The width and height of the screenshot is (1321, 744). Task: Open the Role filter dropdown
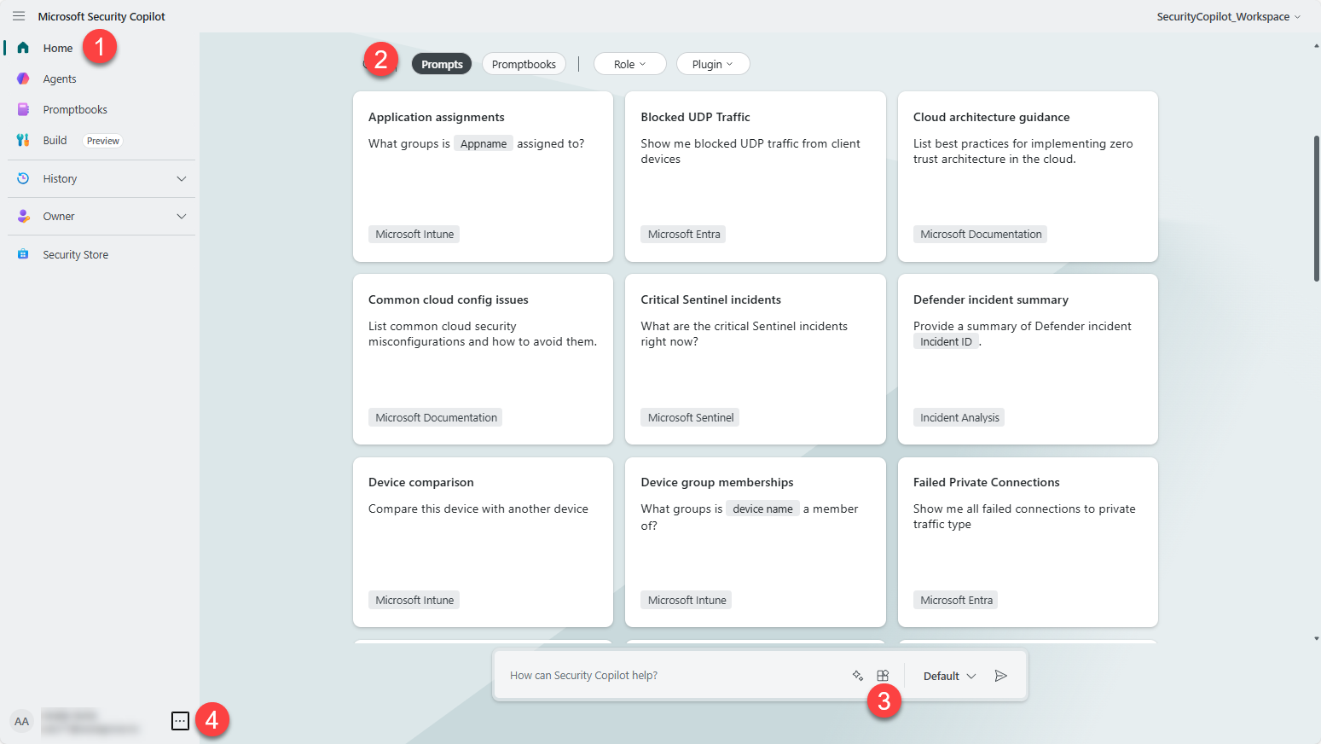coord(629,63)
